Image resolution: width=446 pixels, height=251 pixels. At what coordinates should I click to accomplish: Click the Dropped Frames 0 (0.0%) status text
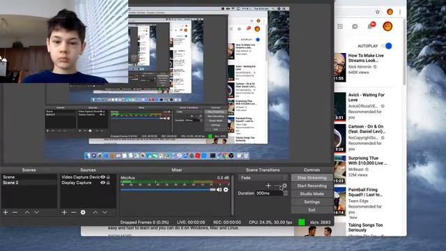[x=144, y=222]
